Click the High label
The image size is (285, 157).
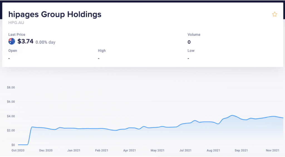102,51
